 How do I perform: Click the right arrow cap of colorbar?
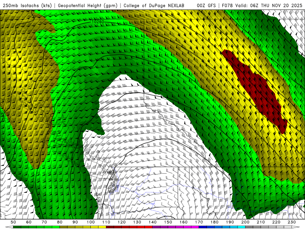tap(296, 227)
